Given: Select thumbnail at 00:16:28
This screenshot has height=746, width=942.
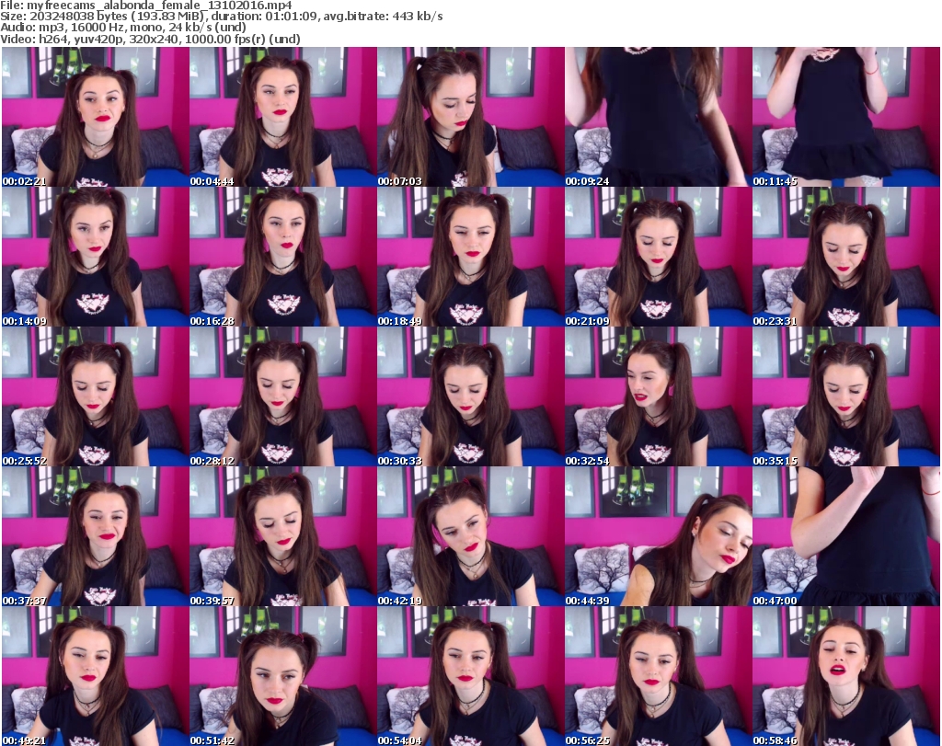Looking at the screenshot, I should click(283, 257).
